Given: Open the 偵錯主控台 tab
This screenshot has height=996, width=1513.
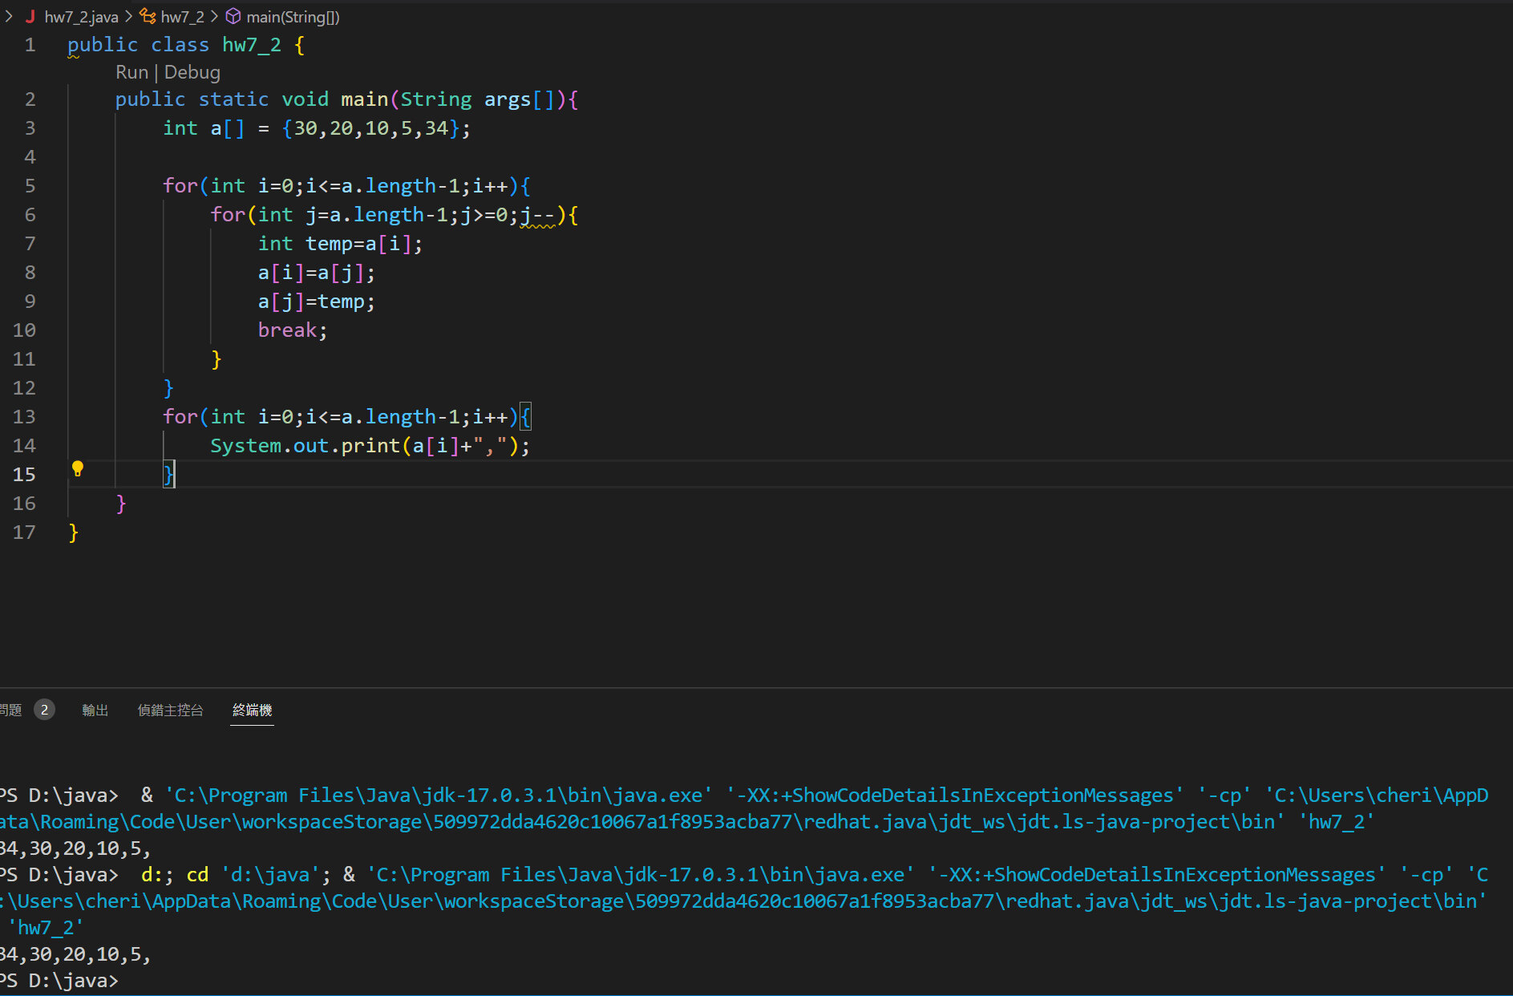Looking at the screenshot, I should pos(170,710).
